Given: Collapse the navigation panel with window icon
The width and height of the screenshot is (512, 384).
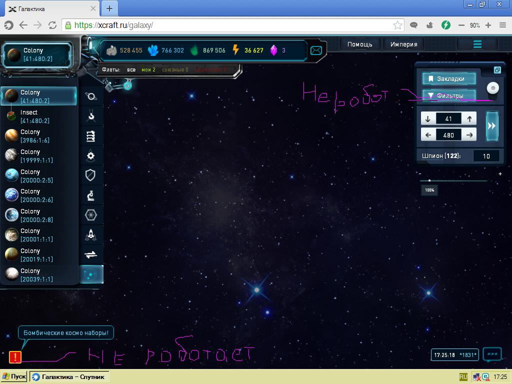Looking at the screenshot, I should [x=497, y=70].
